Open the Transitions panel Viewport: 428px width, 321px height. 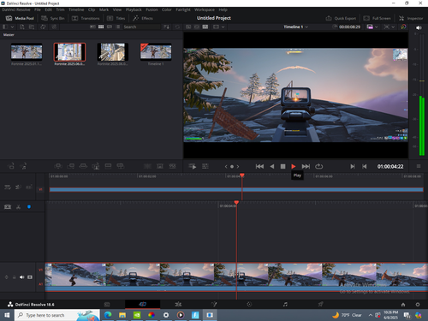coord(86,18)
